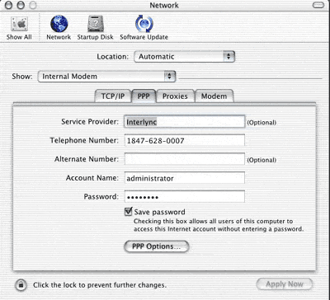Click the Telephone Number input field

184,141
